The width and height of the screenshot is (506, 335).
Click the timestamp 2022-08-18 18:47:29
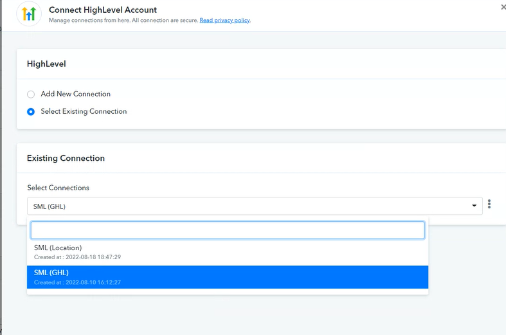click(x=93, y=257)
